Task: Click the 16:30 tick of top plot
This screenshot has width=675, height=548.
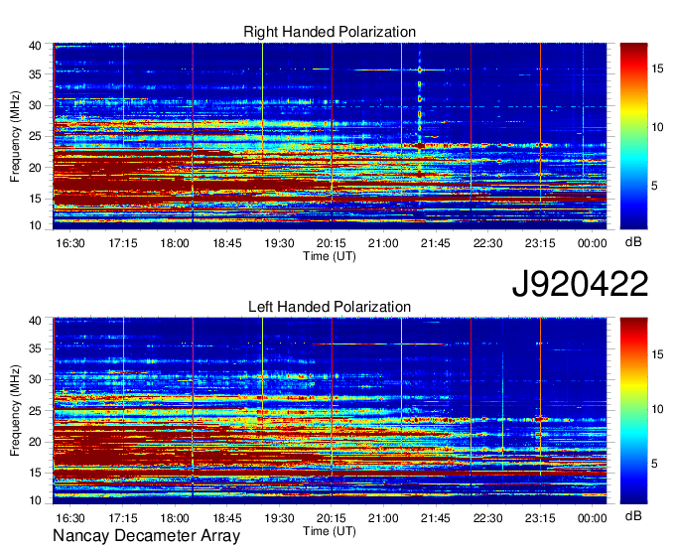Action: point(70,243)
